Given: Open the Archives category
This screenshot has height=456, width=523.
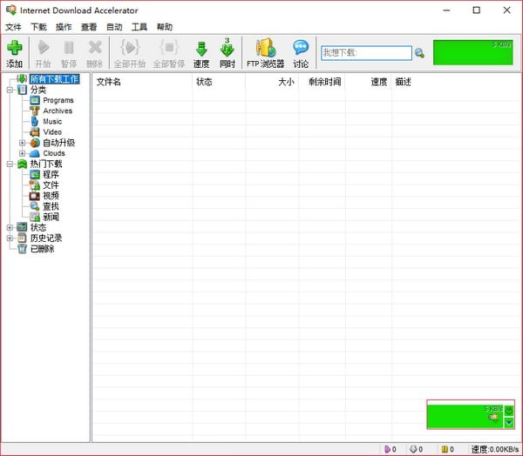Looking at the screenshot, I should click(58, 111).
